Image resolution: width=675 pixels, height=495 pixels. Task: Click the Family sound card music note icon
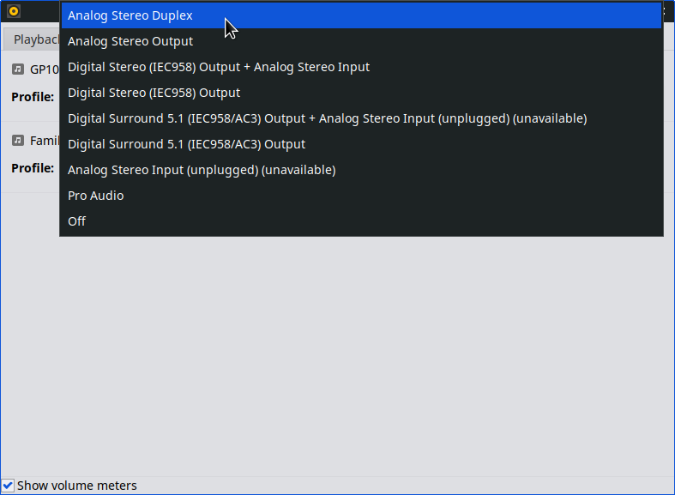pos(18,140)
